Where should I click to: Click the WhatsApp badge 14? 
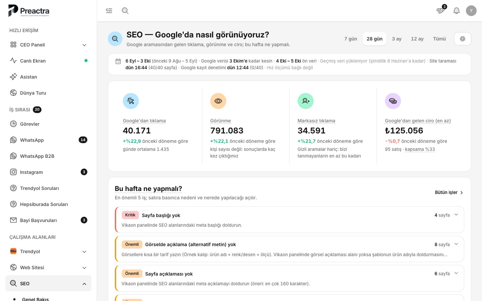[x=83, y=140]
